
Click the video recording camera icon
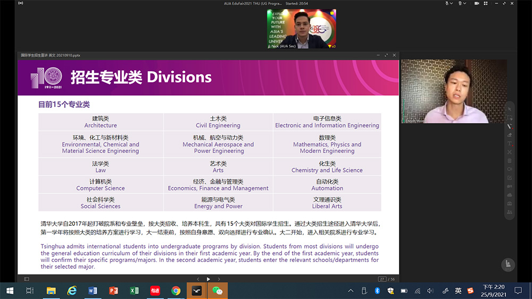(x=477, y=3)
